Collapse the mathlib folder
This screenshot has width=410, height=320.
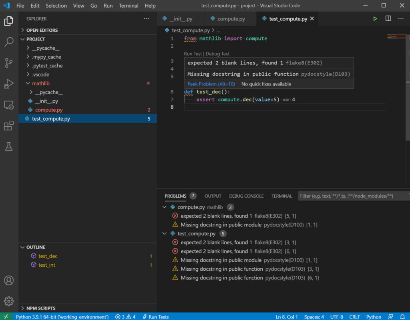click(x=40, y=83)
